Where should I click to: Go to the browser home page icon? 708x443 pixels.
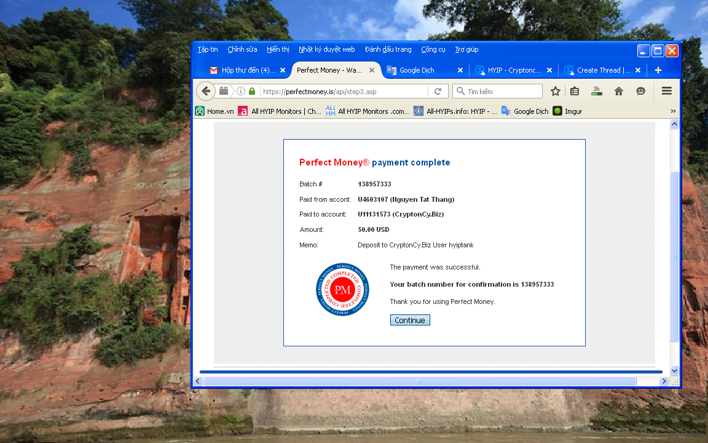pyautogui.click(x=619, y=91)
